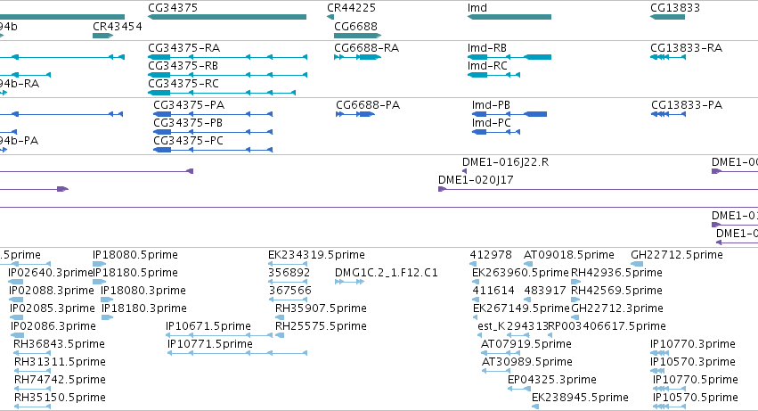Select EST IP02640.3prime
The image size is (758, 411).
point(15,283)
